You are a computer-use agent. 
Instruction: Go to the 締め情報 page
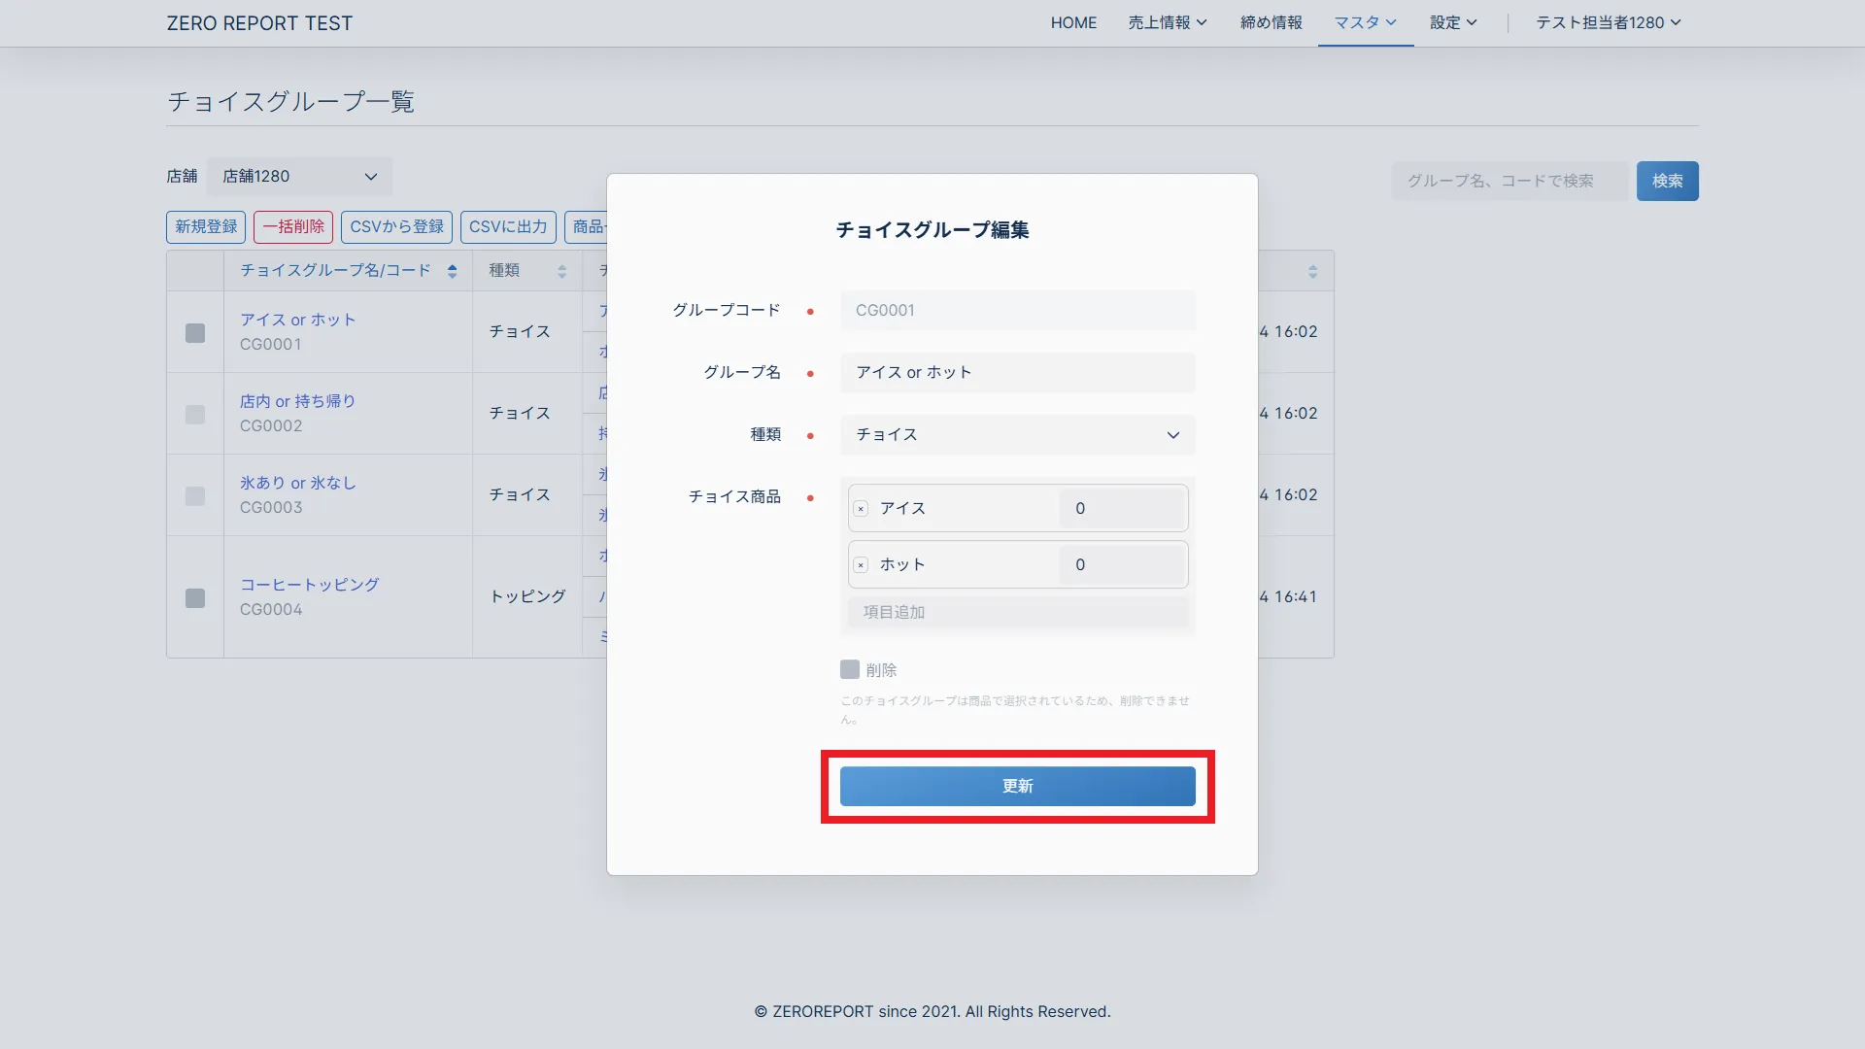pos(1271,22)
